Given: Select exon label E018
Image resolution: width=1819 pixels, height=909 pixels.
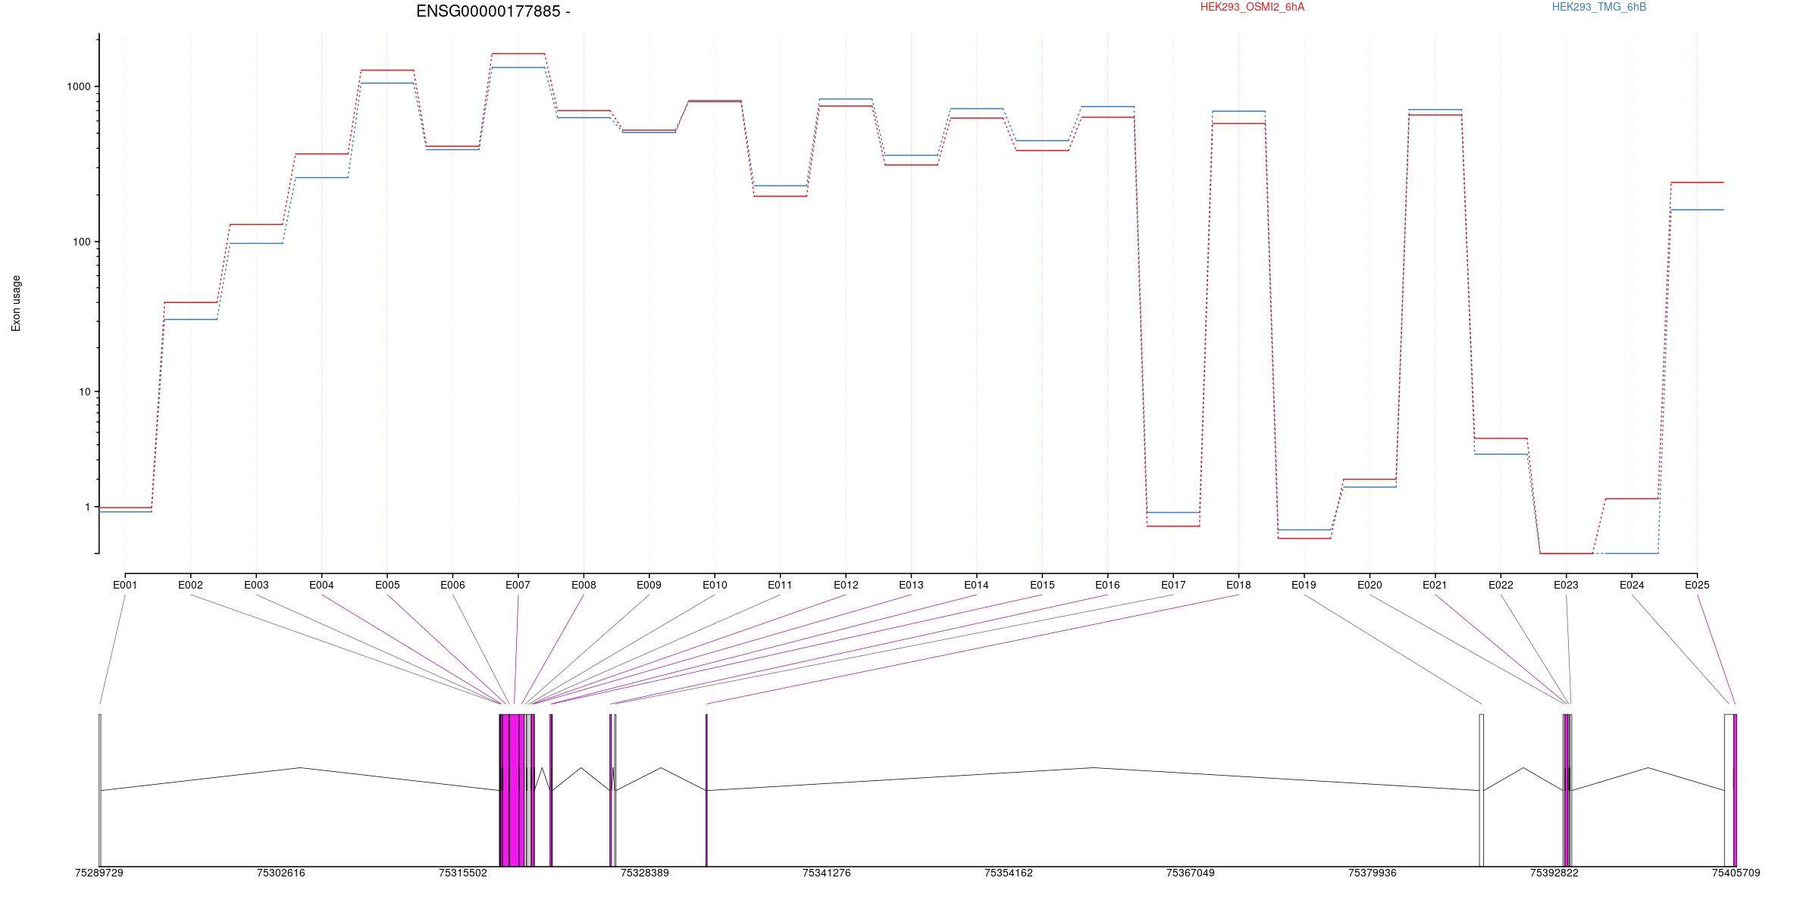Looking at the screenshot, I should pyautogui.click(x=1238, y=585).
